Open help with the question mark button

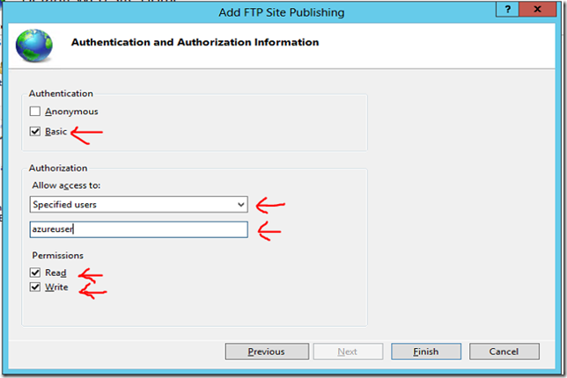tap(508, 9)
